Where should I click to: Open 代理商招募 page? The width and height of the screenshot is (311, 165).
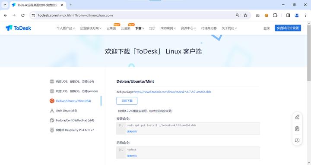[209, 28]
